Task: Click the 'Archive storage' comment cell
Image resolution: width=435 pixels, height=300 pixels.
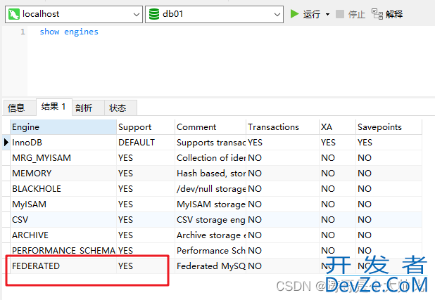Action: pyautogui.click(x=210, y=235)
